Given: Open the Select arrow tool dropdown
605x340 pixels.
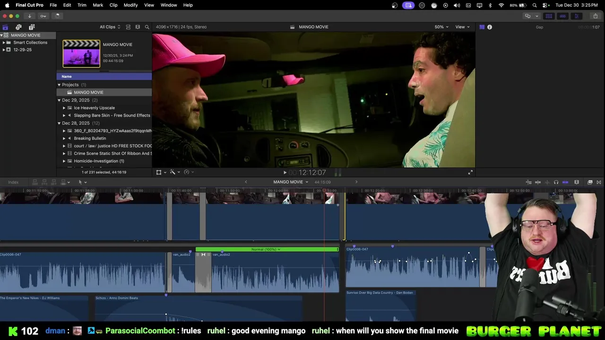Looking at the screenshot, I should point(82,182).
